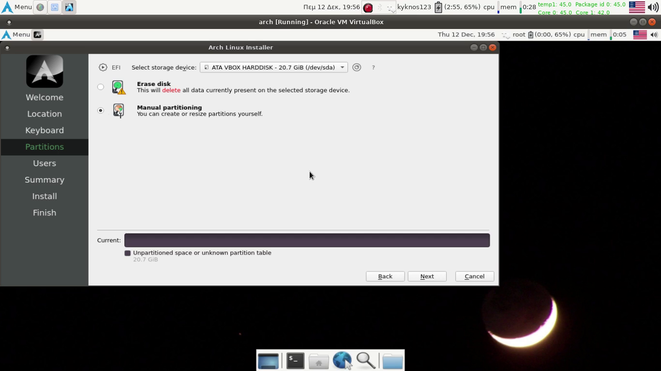Click the guest battery indicator icon

pyautogui.click(x=530, y=35)
